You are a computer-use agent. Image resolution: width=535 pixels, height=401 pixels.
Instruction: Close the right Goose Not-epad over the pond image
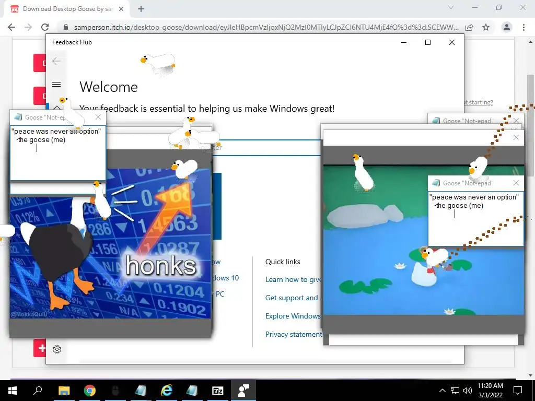(516, 183)
